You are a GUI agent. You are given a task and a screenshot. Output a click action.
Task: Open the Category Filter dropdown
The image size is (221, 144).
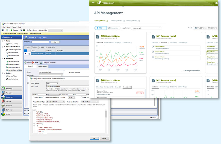pos(55,30)
